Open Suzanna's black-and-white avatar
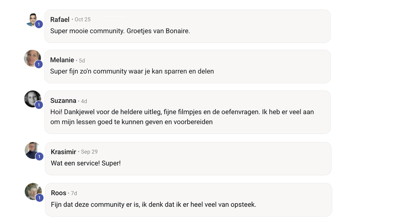This screenshot has width=398, height=224. [33, 99]
